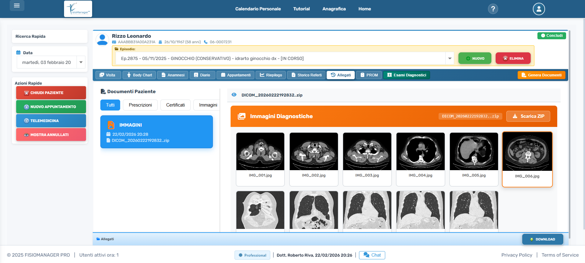The image size is (585, 263).
Task: Toggle Mostra Annullati appointments
Action: (51, 135)
